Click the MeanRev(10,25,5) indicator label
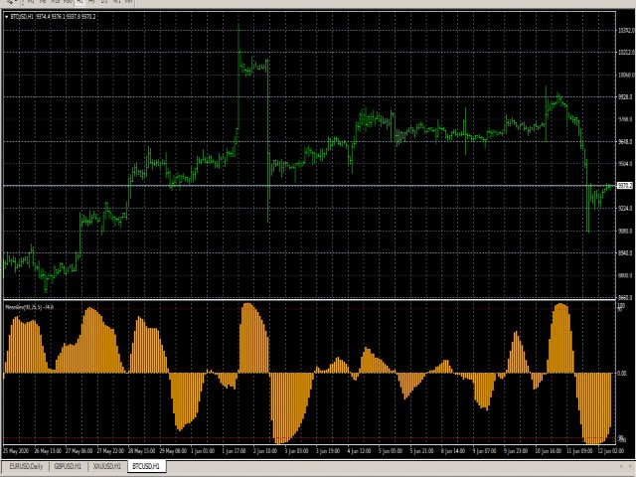Image resolution: width=636 pixels, height=477 pixels. [x=29, y=307]
